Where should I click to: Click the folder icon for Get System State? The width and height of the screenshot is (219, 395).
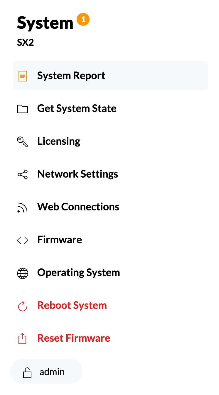[23, 109]
